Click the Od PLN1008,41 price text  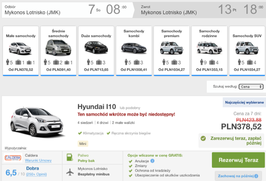click(x=134, y=70)
